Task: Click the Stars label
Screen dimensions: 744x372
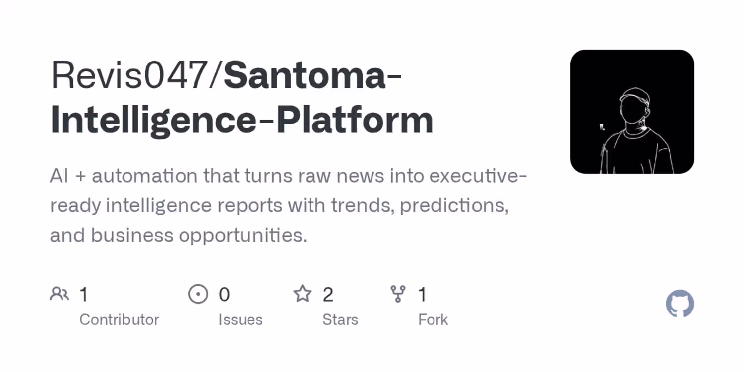Action: click(x=340, y=319)
